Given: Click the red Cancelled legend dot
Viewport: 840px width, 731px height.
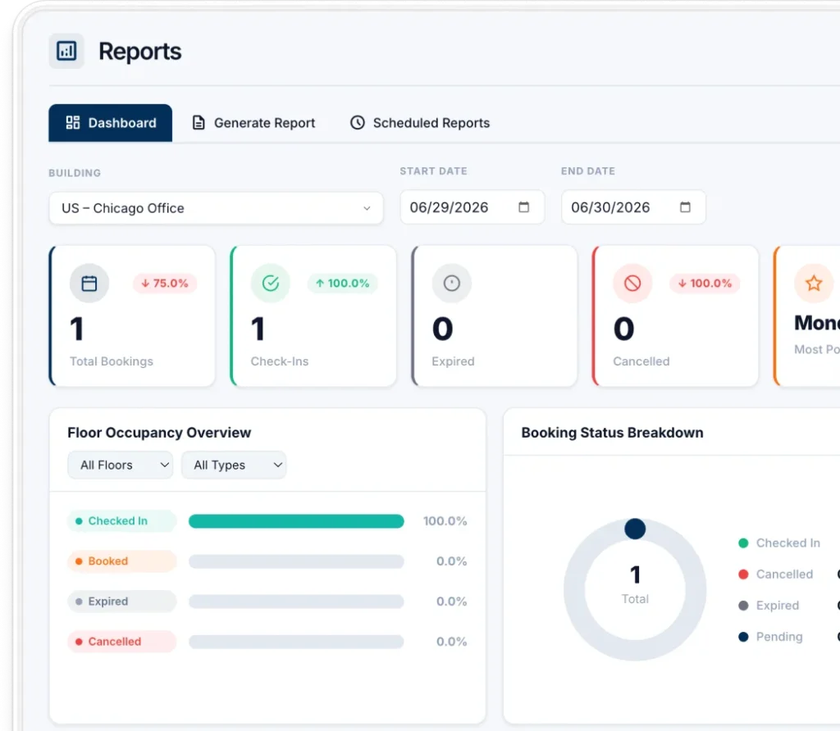Looking at the screenshot, I should [x=743, y=574].
